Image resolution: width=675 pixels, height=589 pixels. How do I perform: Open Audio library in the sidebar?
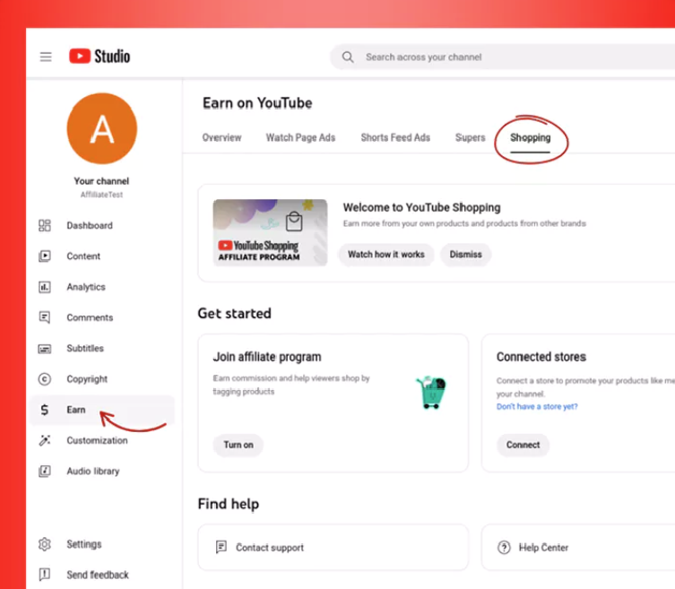click(x=102, y=471)
